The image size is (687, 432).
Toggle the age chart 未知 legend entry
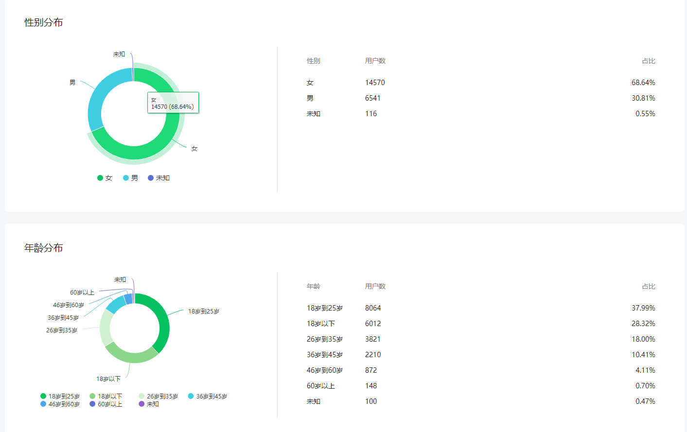(149, 404)
